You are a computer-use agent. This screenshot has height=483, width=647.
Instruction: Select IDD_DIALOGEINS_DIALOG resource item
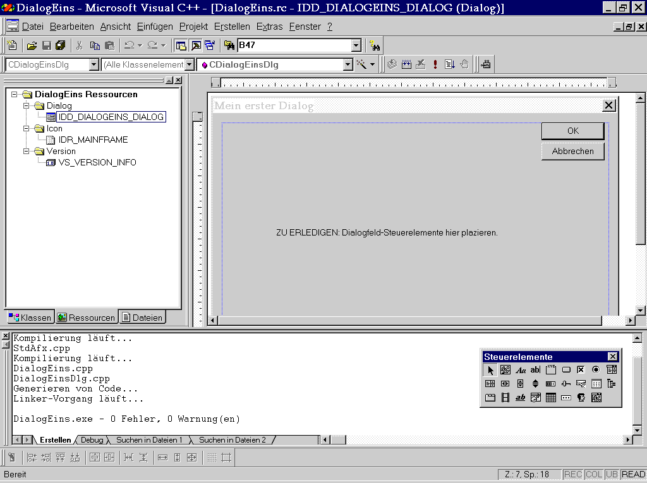tap(111, 117)
